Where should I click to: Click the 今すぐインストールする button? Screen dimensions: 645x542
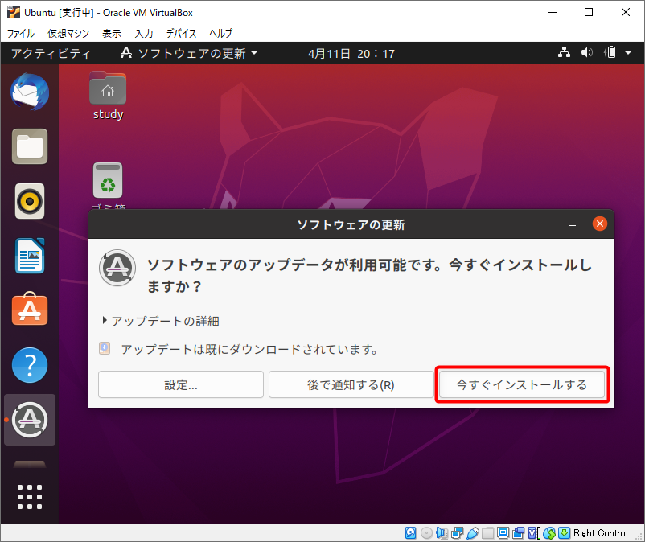(522, 384)
